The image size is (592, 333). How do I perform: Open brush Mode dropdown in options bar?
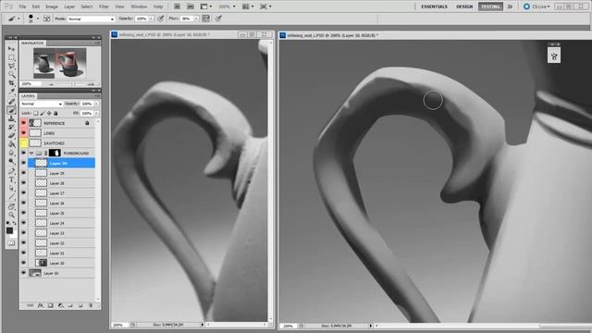pos(91,18)
